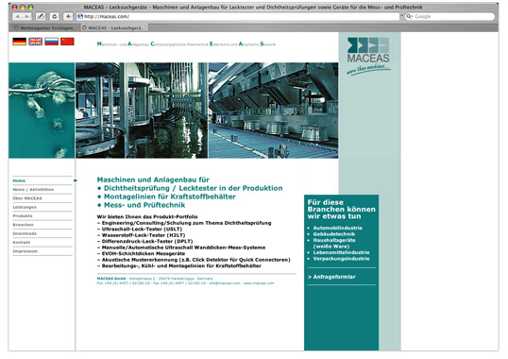Screen dimensions: 508x359
Task: Click the browser reload button
Action: [55, 16]
